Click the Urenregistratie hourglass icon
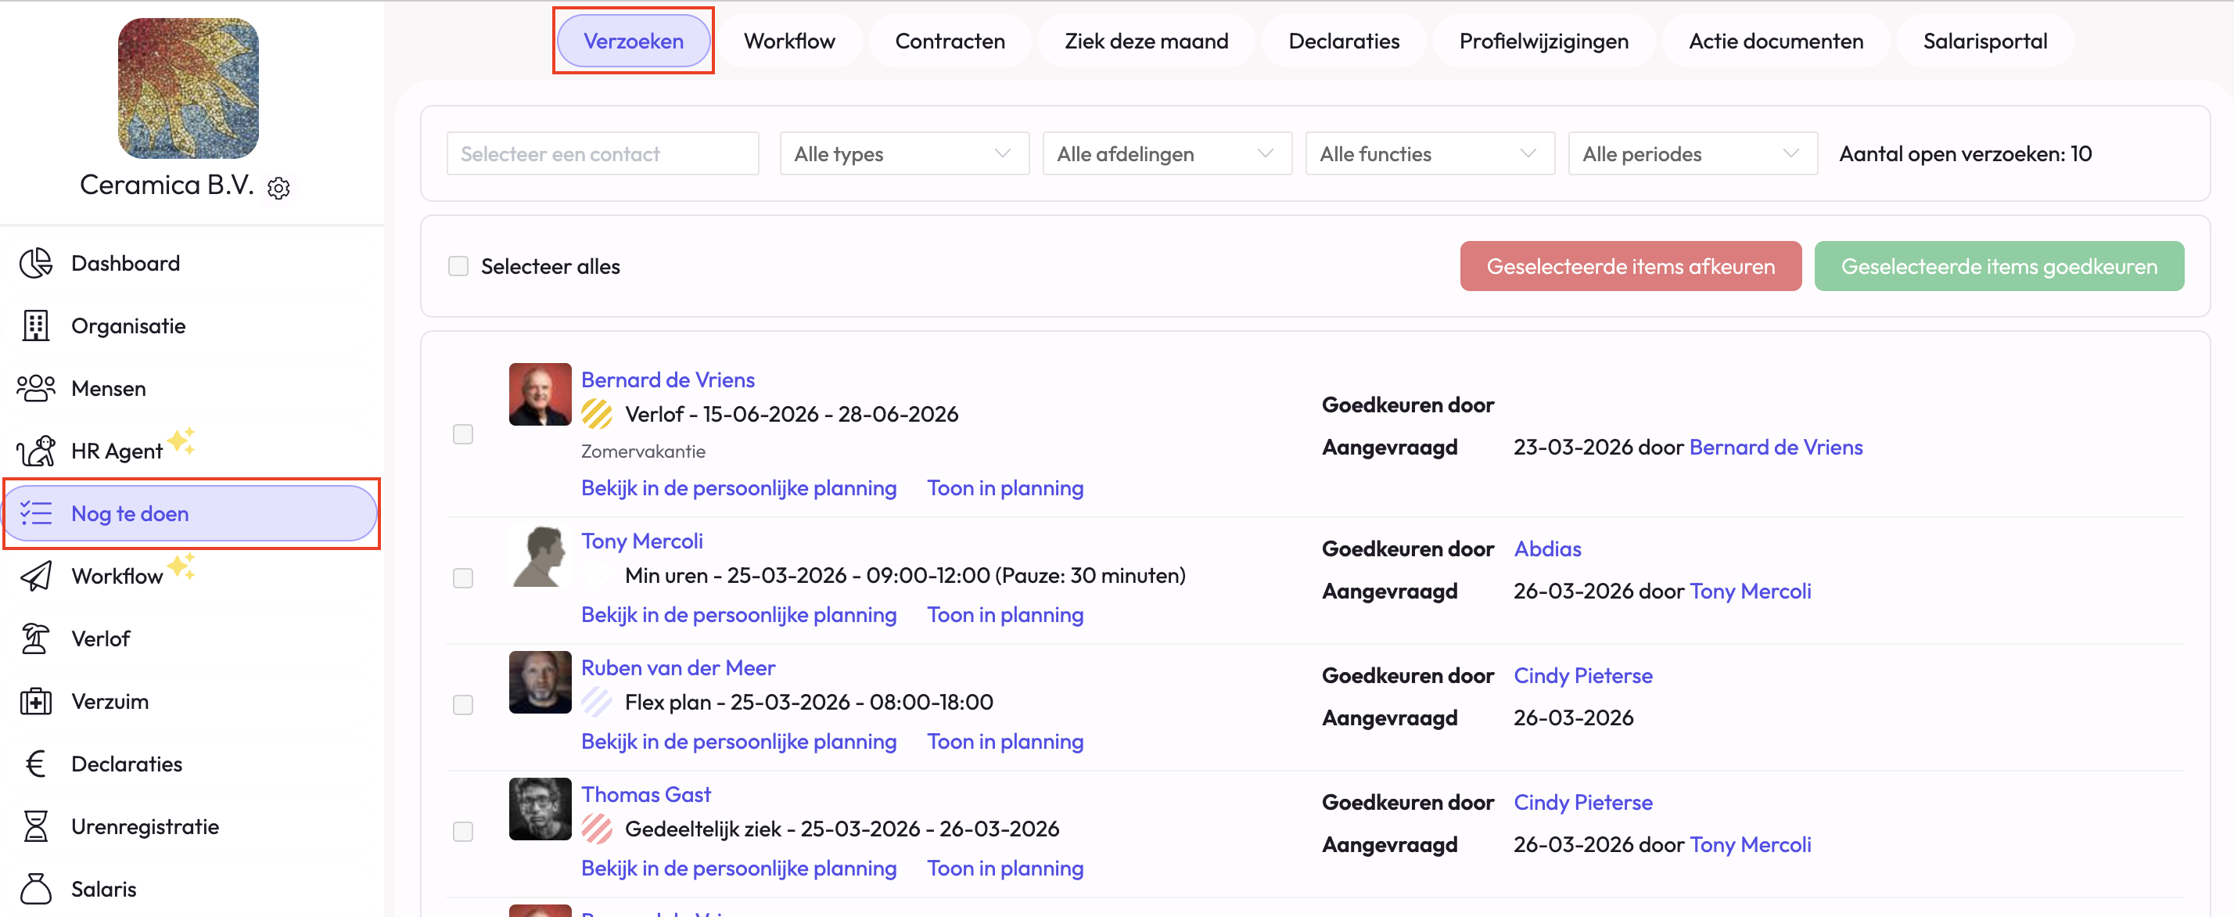 35,826
